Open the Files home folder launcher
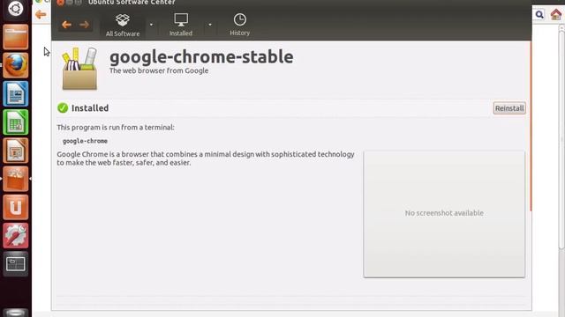 (16, 37)
